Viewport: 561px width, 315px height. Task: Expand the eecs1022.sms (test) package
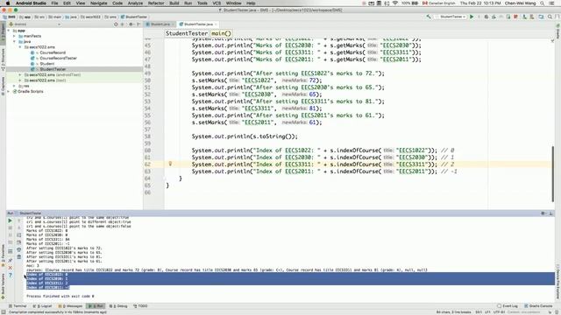click(x=20, y=80)
